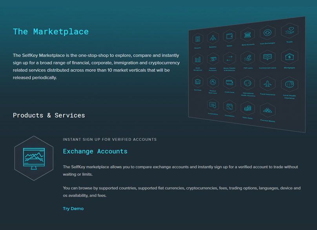Click the Wealth Management chart icon
Viewport: 317px width, 230px height.
[198, 60]
